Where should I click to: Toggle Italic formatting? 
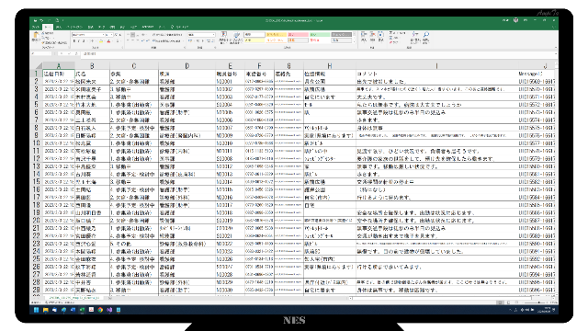tap(79, 40)
